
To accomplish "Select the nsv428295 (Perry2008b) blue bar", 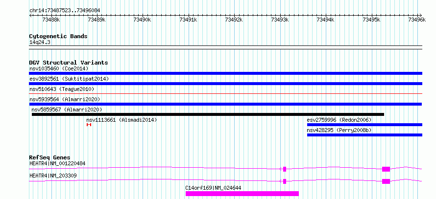I will click(364, 135).
